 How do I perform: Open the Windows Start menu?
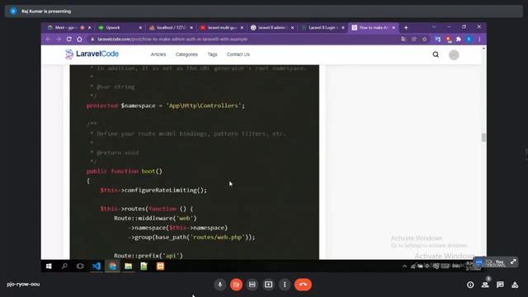coord(49,266)
